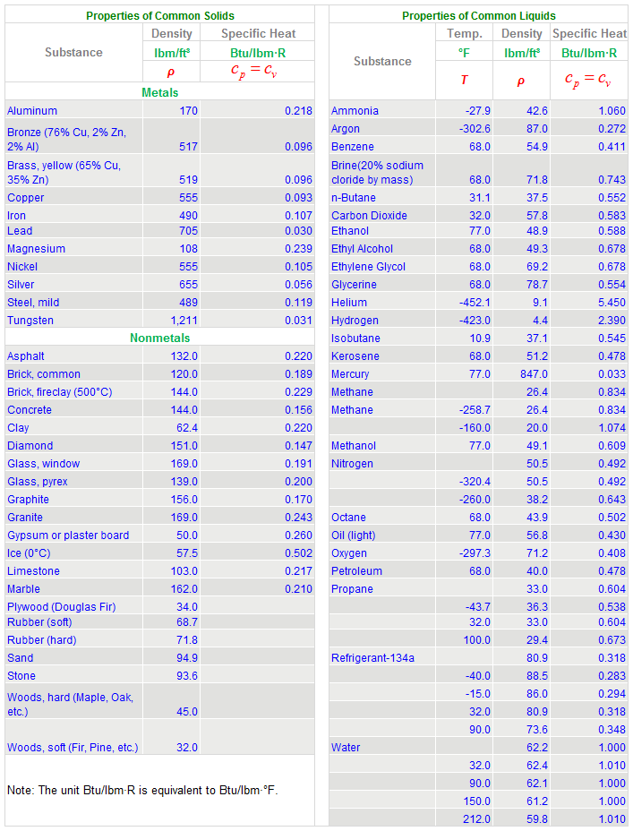Select Gypsum or plaster board entry
Viewport: 633px width, 831px height.
(x=68, y=535)
